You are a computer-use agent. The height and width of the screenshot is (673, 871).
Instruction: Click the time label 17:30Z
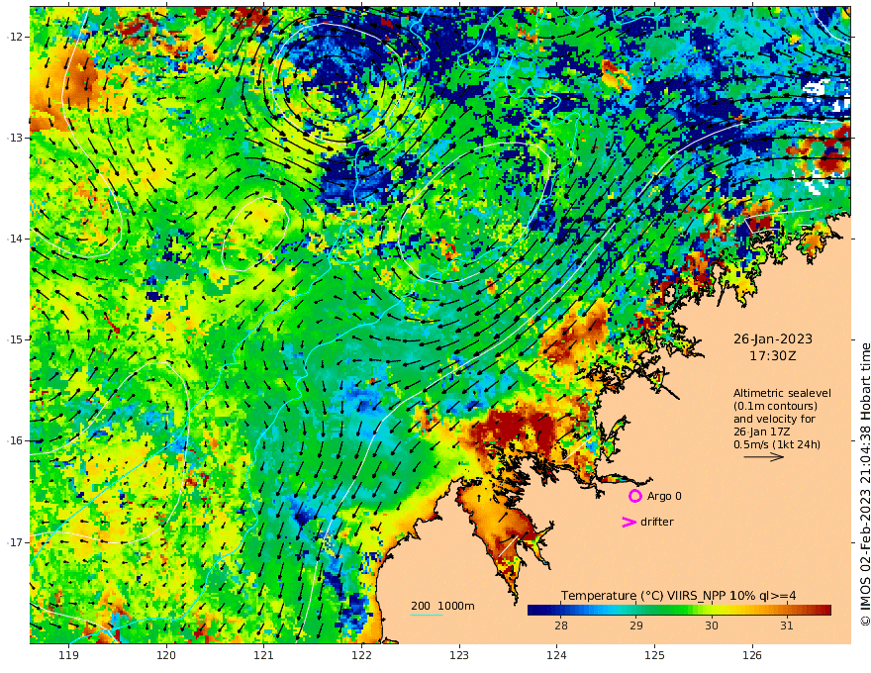coord(773,356)
